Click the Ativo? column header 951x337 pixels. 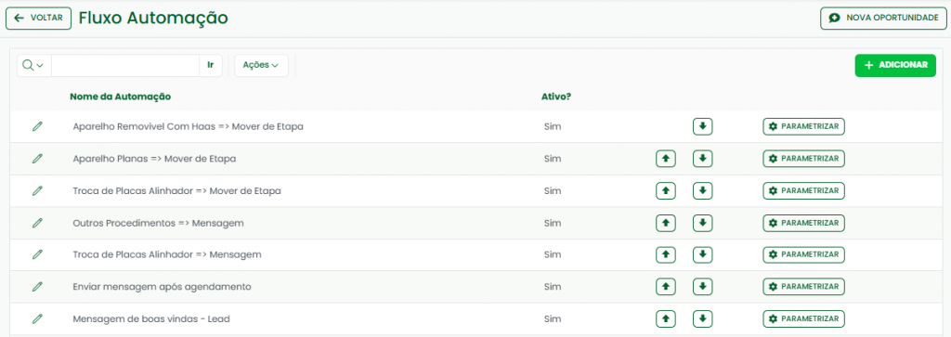click(556, 97)
